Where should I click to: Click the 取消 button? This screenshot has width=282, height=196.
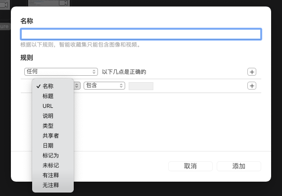pos(190,166)
